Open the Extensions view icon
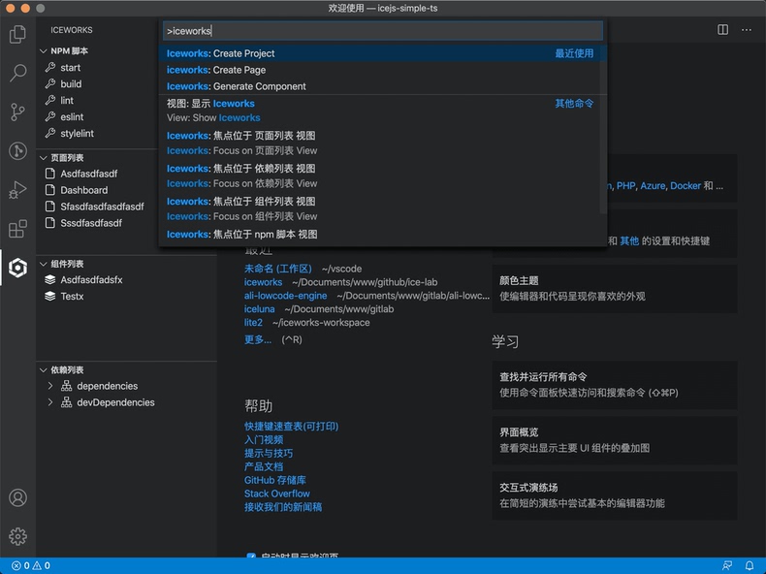Screen dimensions: 766x574 [17, 229]
